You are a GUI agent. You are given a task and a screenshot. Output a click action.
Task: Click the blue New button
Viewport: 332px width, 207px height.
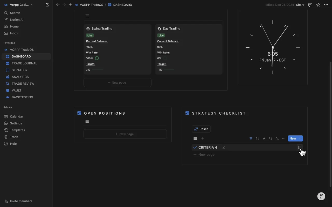pos(293,138)
